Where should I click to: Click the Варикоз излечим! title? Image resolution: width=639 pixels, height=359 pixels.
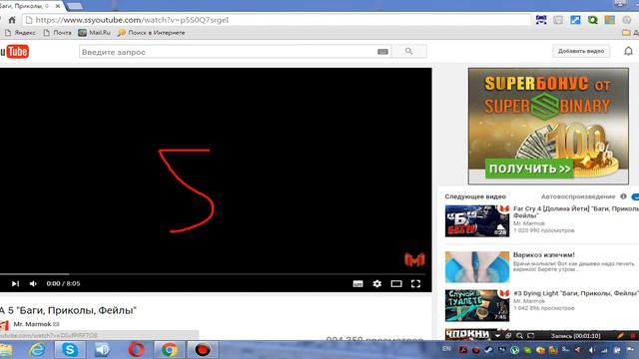tap(544, 255)
